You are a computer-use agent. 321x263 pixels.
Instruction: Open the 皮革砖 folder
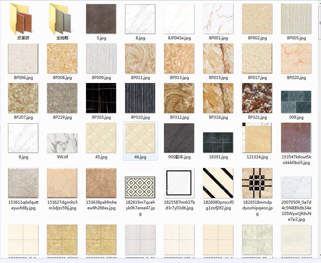point(21,19)
